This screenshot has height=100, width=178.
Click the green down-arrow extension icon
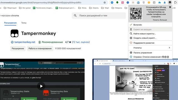pyautogui.click(x=117, y=2)
